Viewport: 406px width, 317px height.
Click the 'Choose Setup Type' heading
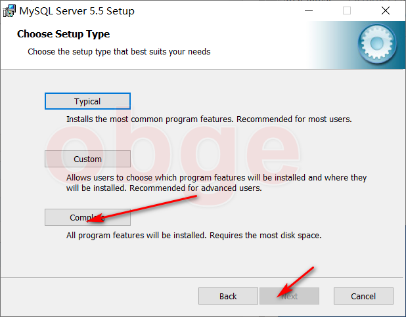click(64, 34)
